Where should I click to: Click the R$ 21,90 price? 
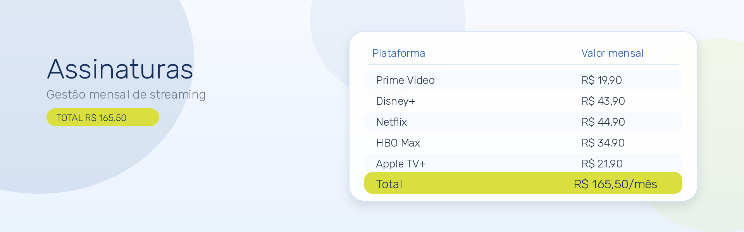[x=602, y=164]
